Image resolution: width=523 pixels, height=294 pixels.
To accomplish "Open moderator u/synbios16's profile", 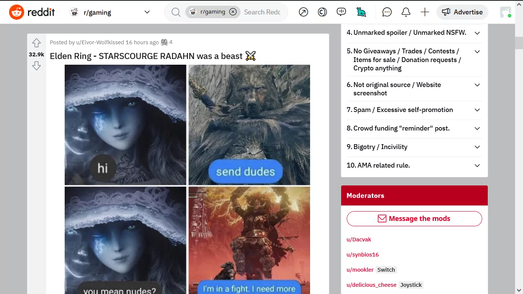I will pos(363,255).
